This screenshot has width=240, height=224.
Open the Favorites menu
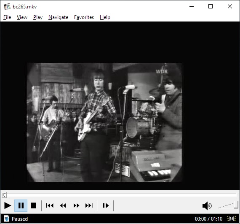(84, 17)
